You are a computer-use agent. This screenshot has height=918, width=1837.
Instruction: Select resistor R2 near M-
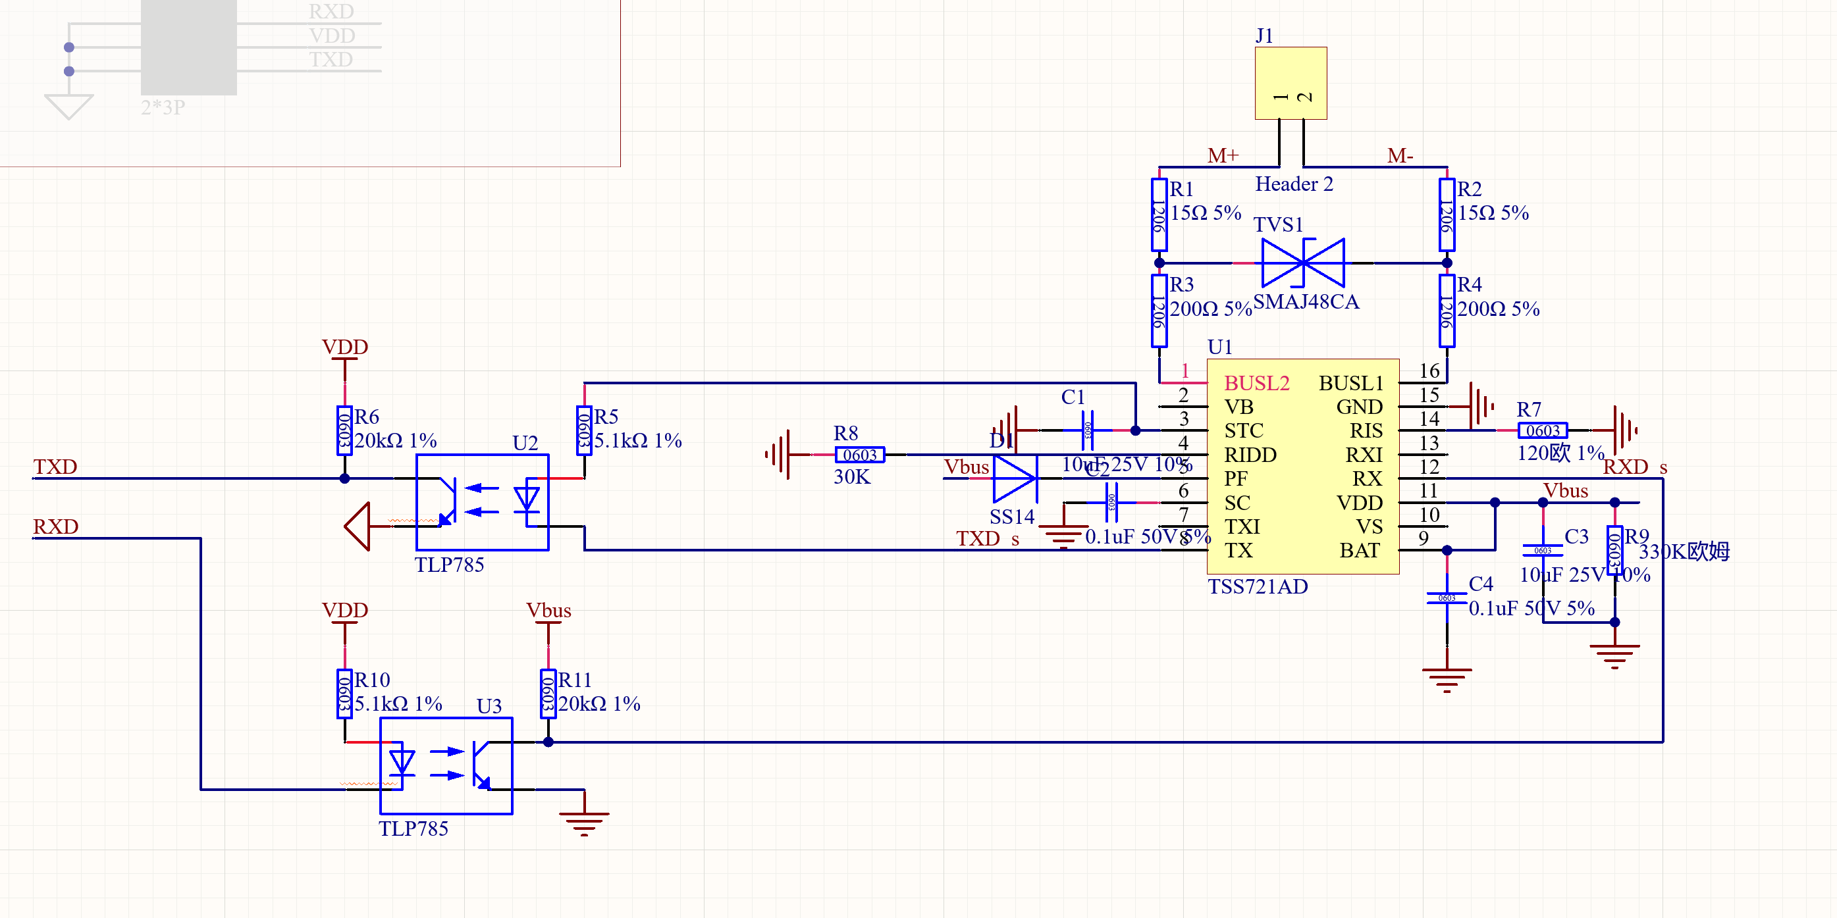tap(1446, 215)
